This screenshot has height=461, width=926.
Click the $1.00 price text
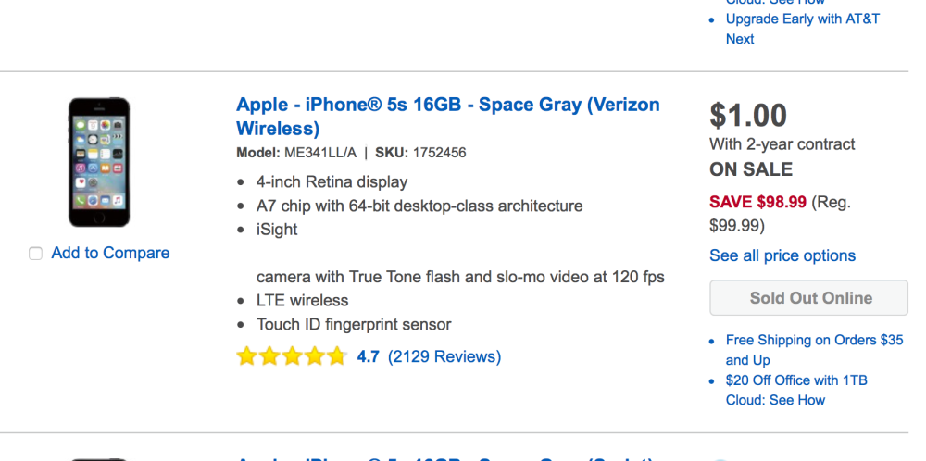click(x=748, y=116)
